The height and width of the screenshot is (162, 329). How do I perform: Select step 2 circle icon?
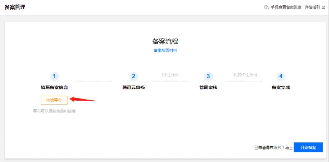point(134,76)
